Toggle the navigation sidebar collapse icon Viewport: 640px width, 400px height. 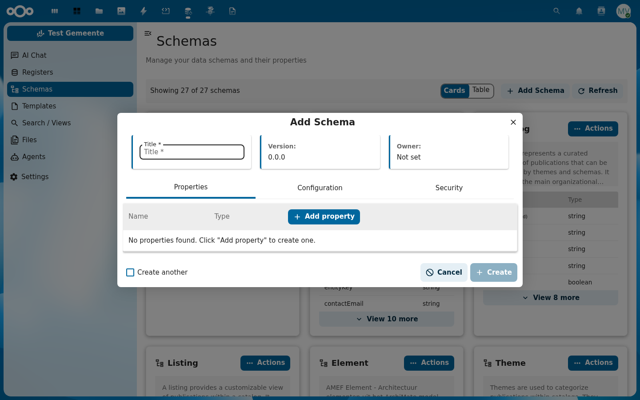click(x=148, y=33)
